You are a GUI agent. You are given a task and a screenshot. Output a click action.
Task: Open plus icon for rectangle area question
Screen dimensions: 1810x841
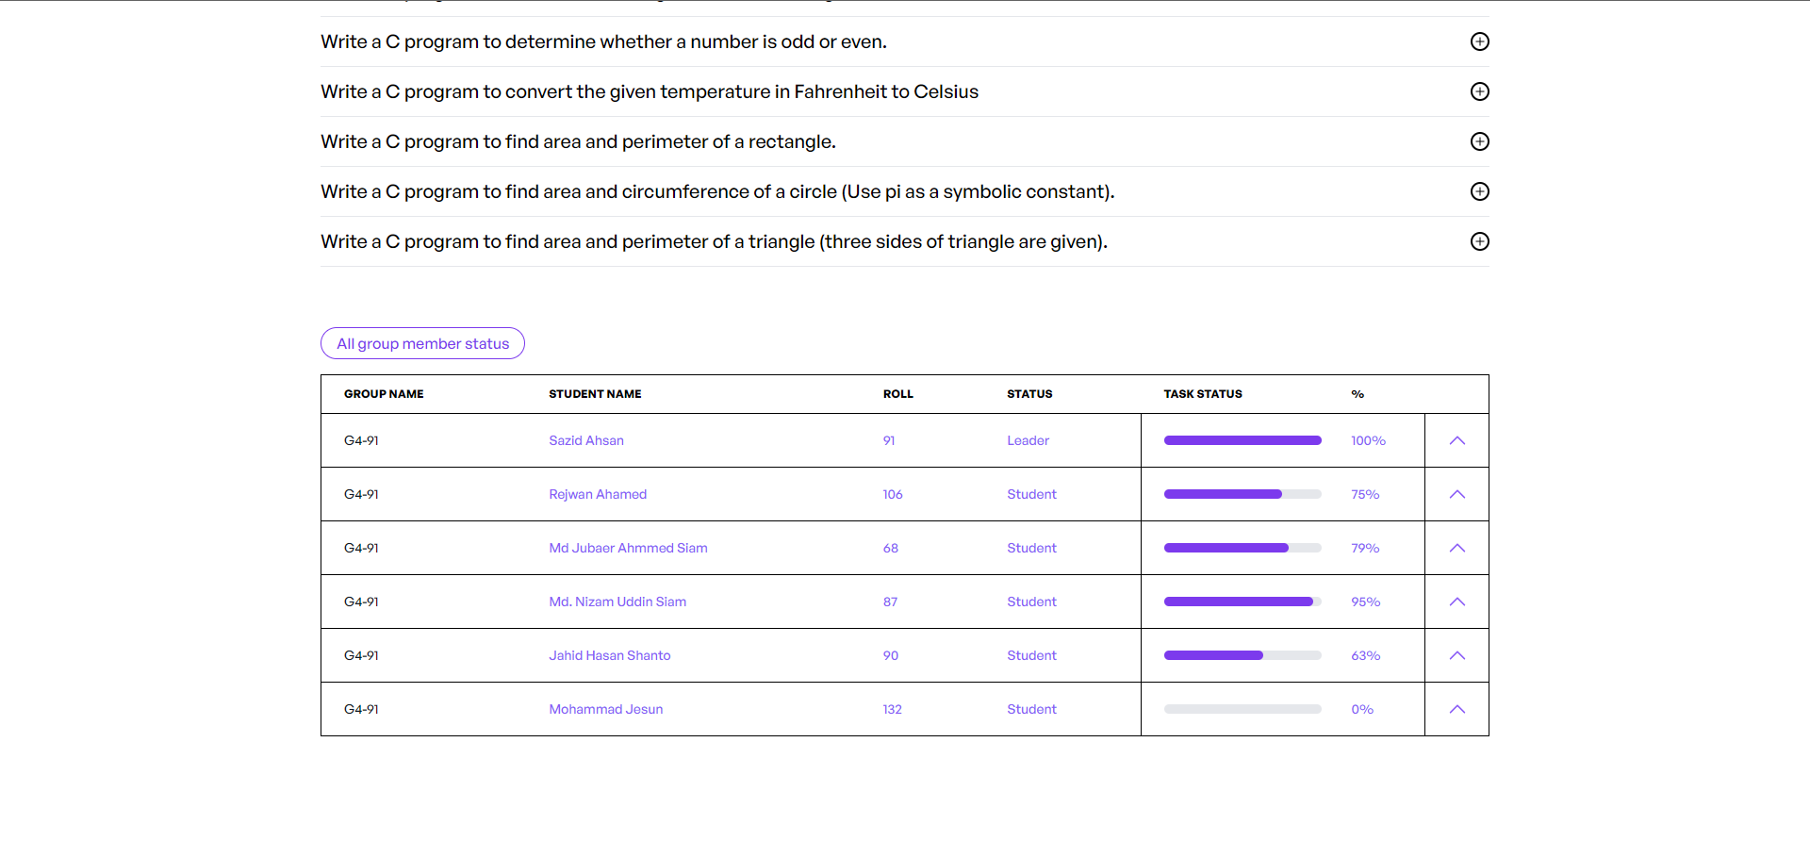pos(1480,141)
